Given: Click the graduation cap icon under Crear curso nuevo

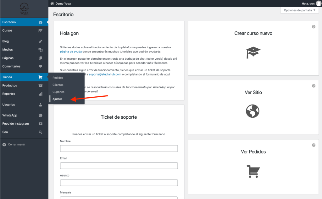Looking at the screenshot, I should click(253, 52).
